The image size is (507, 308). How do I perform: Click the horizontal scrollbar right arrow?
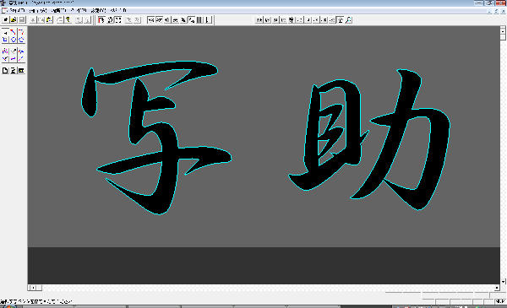(x=497, y=288)
